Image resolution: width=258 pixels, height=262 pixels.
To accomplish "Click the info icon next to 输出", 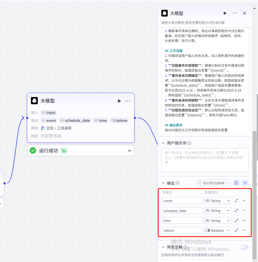I will [x=178, y=183].
